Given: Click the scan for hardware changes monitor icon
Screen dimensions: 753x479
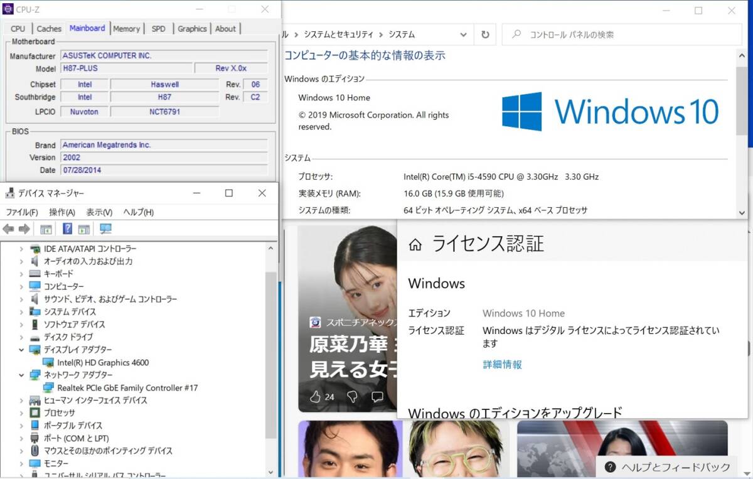Looking at the screenshot, I should (105, 229).
